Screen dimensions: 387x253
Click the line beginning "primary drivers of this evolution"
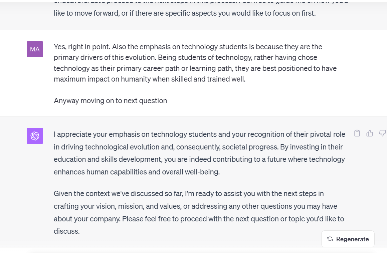185,57
